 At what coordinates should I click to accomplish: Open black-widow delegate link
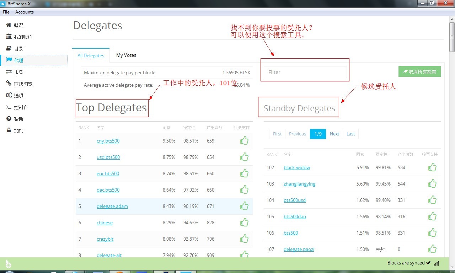297,167
